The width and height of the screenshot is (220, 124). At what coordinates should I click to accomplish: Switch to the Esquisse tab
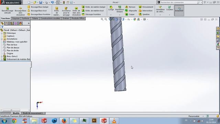click(16, 18)
